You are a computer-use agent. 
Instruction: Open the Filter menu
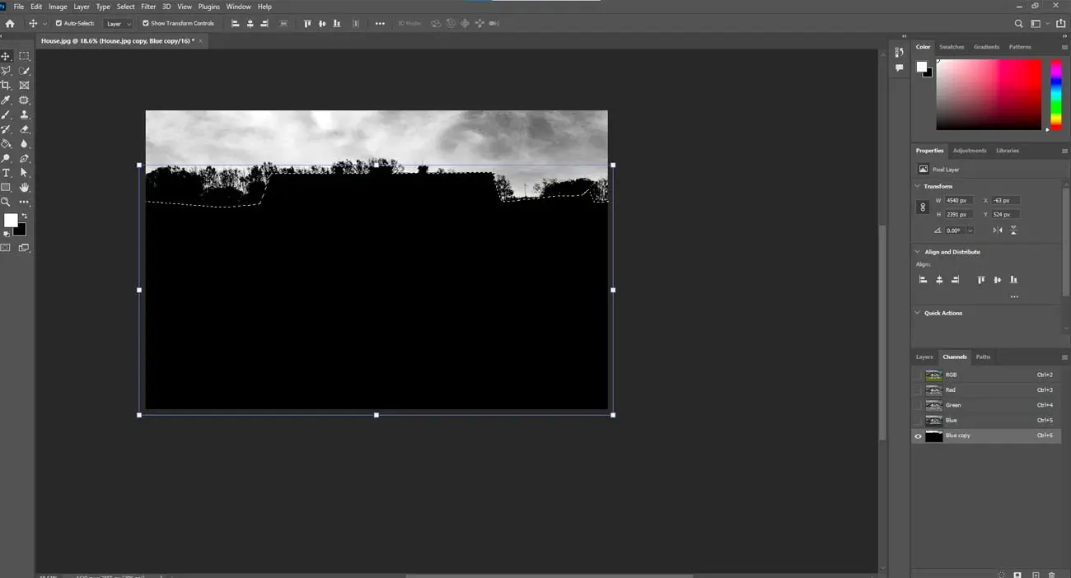click(147, 7)
